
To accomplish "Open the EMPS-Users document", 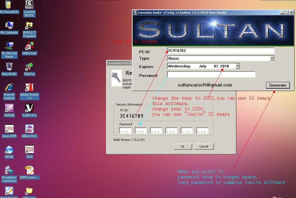I will point(29,169).
